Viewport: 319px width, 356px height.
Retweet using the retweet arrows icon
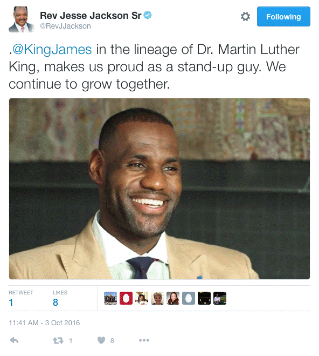(58, 340)
